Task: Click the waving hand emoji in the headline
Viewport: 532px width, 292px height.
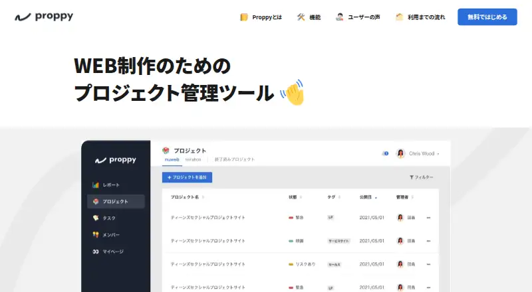Action: (292, 92)
